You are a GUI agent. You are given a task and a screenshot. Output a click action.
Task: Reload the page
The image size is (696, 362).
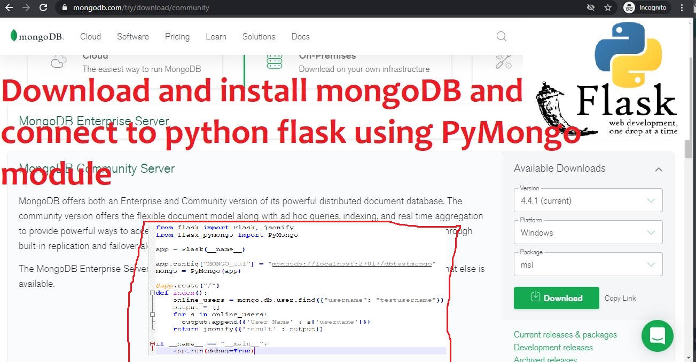pos(44,7)
